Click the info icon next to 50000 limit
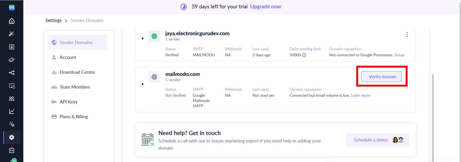 tap(304, 55)
